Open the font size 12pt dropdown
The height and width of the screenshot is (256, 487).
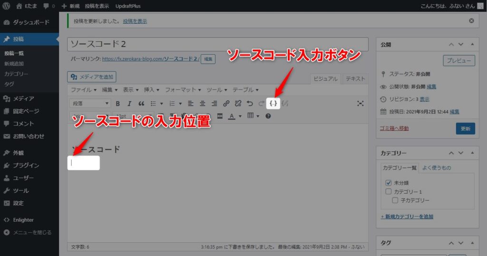click(133, 116)
